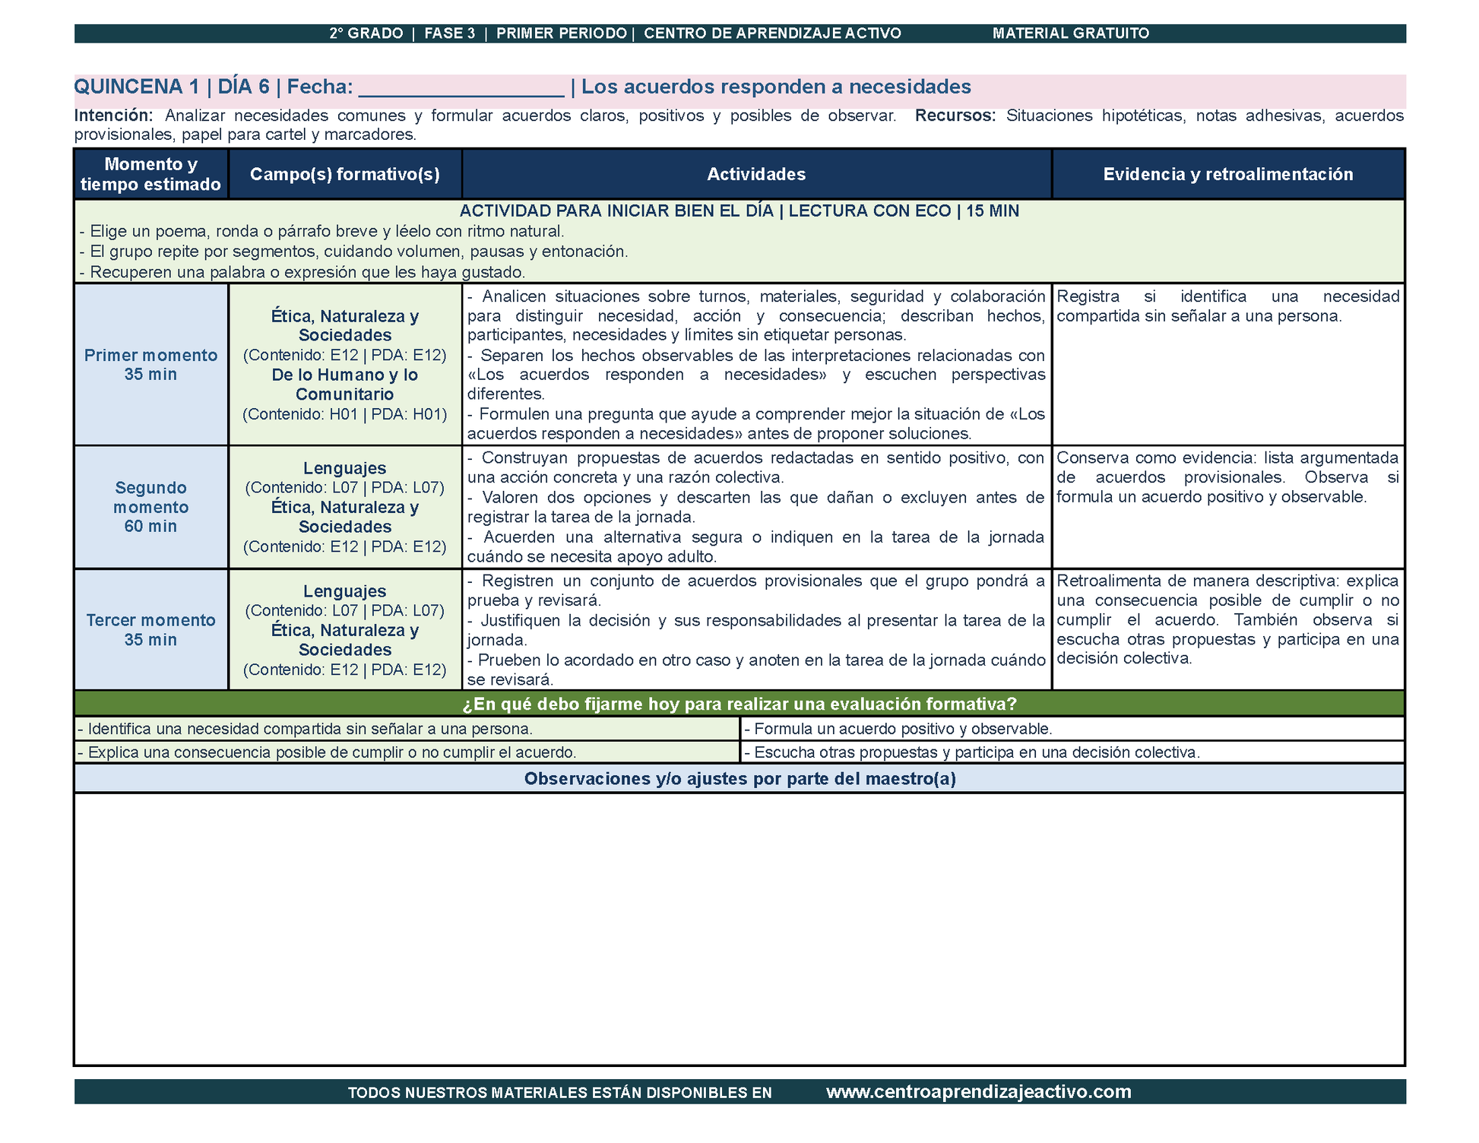Click the MATERIAL GRATUITO header text
1479x1143 pixels.
tap(1071, 33)
